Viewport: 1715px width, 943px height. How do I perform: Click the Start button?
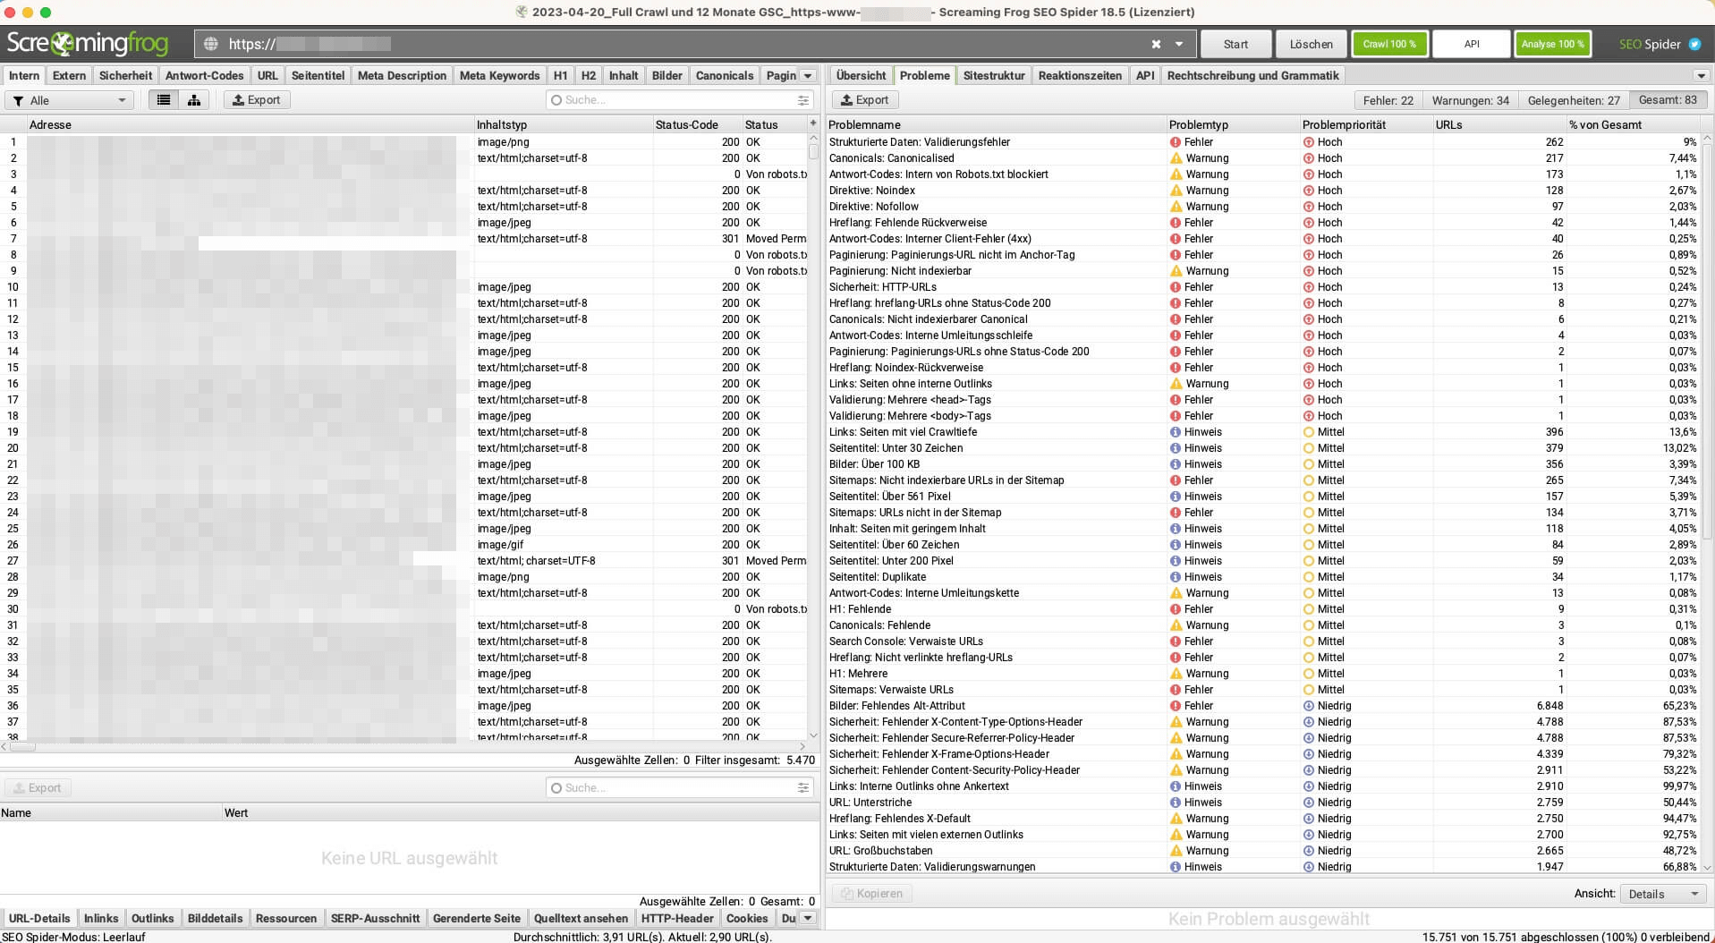pos(1235,44)
